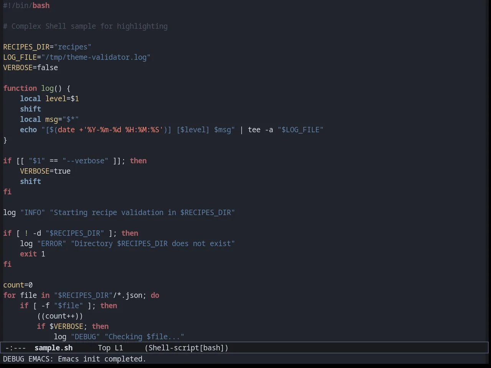Click the 'for' keyword in the loop
Screen dimensions: 491x368
click(x=9, y=295)
